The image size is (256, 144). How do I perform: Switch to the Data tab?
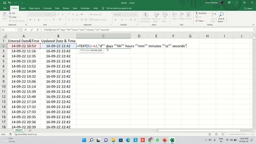[x=57, y=8]
